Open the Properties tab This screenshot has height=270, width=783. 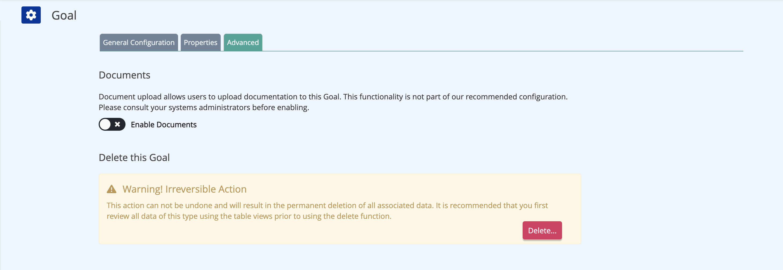(200, 43)
